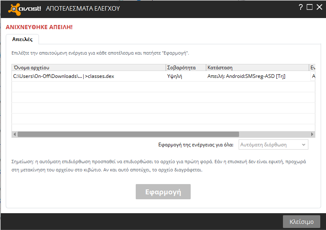Click the Android:SMSreg-ASD threat status cell
Screen dimensions: 326x230
(257, 76)
